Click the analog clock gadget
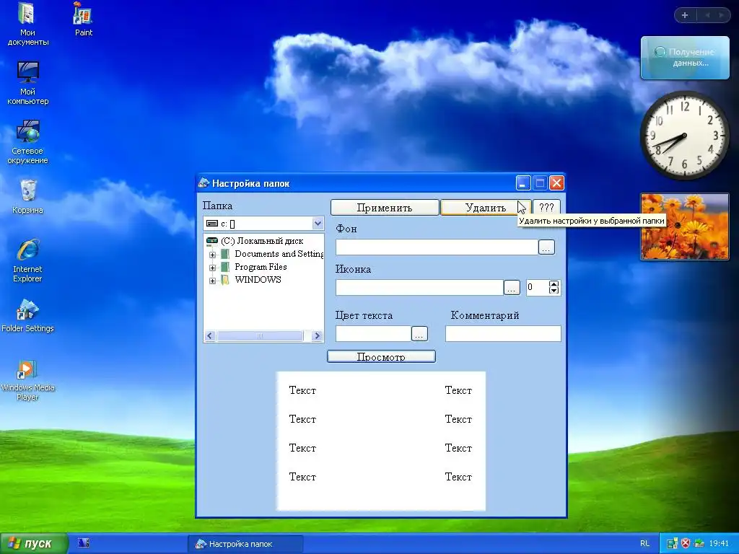The width and height of the screenshot is (739, 554). 684,135
